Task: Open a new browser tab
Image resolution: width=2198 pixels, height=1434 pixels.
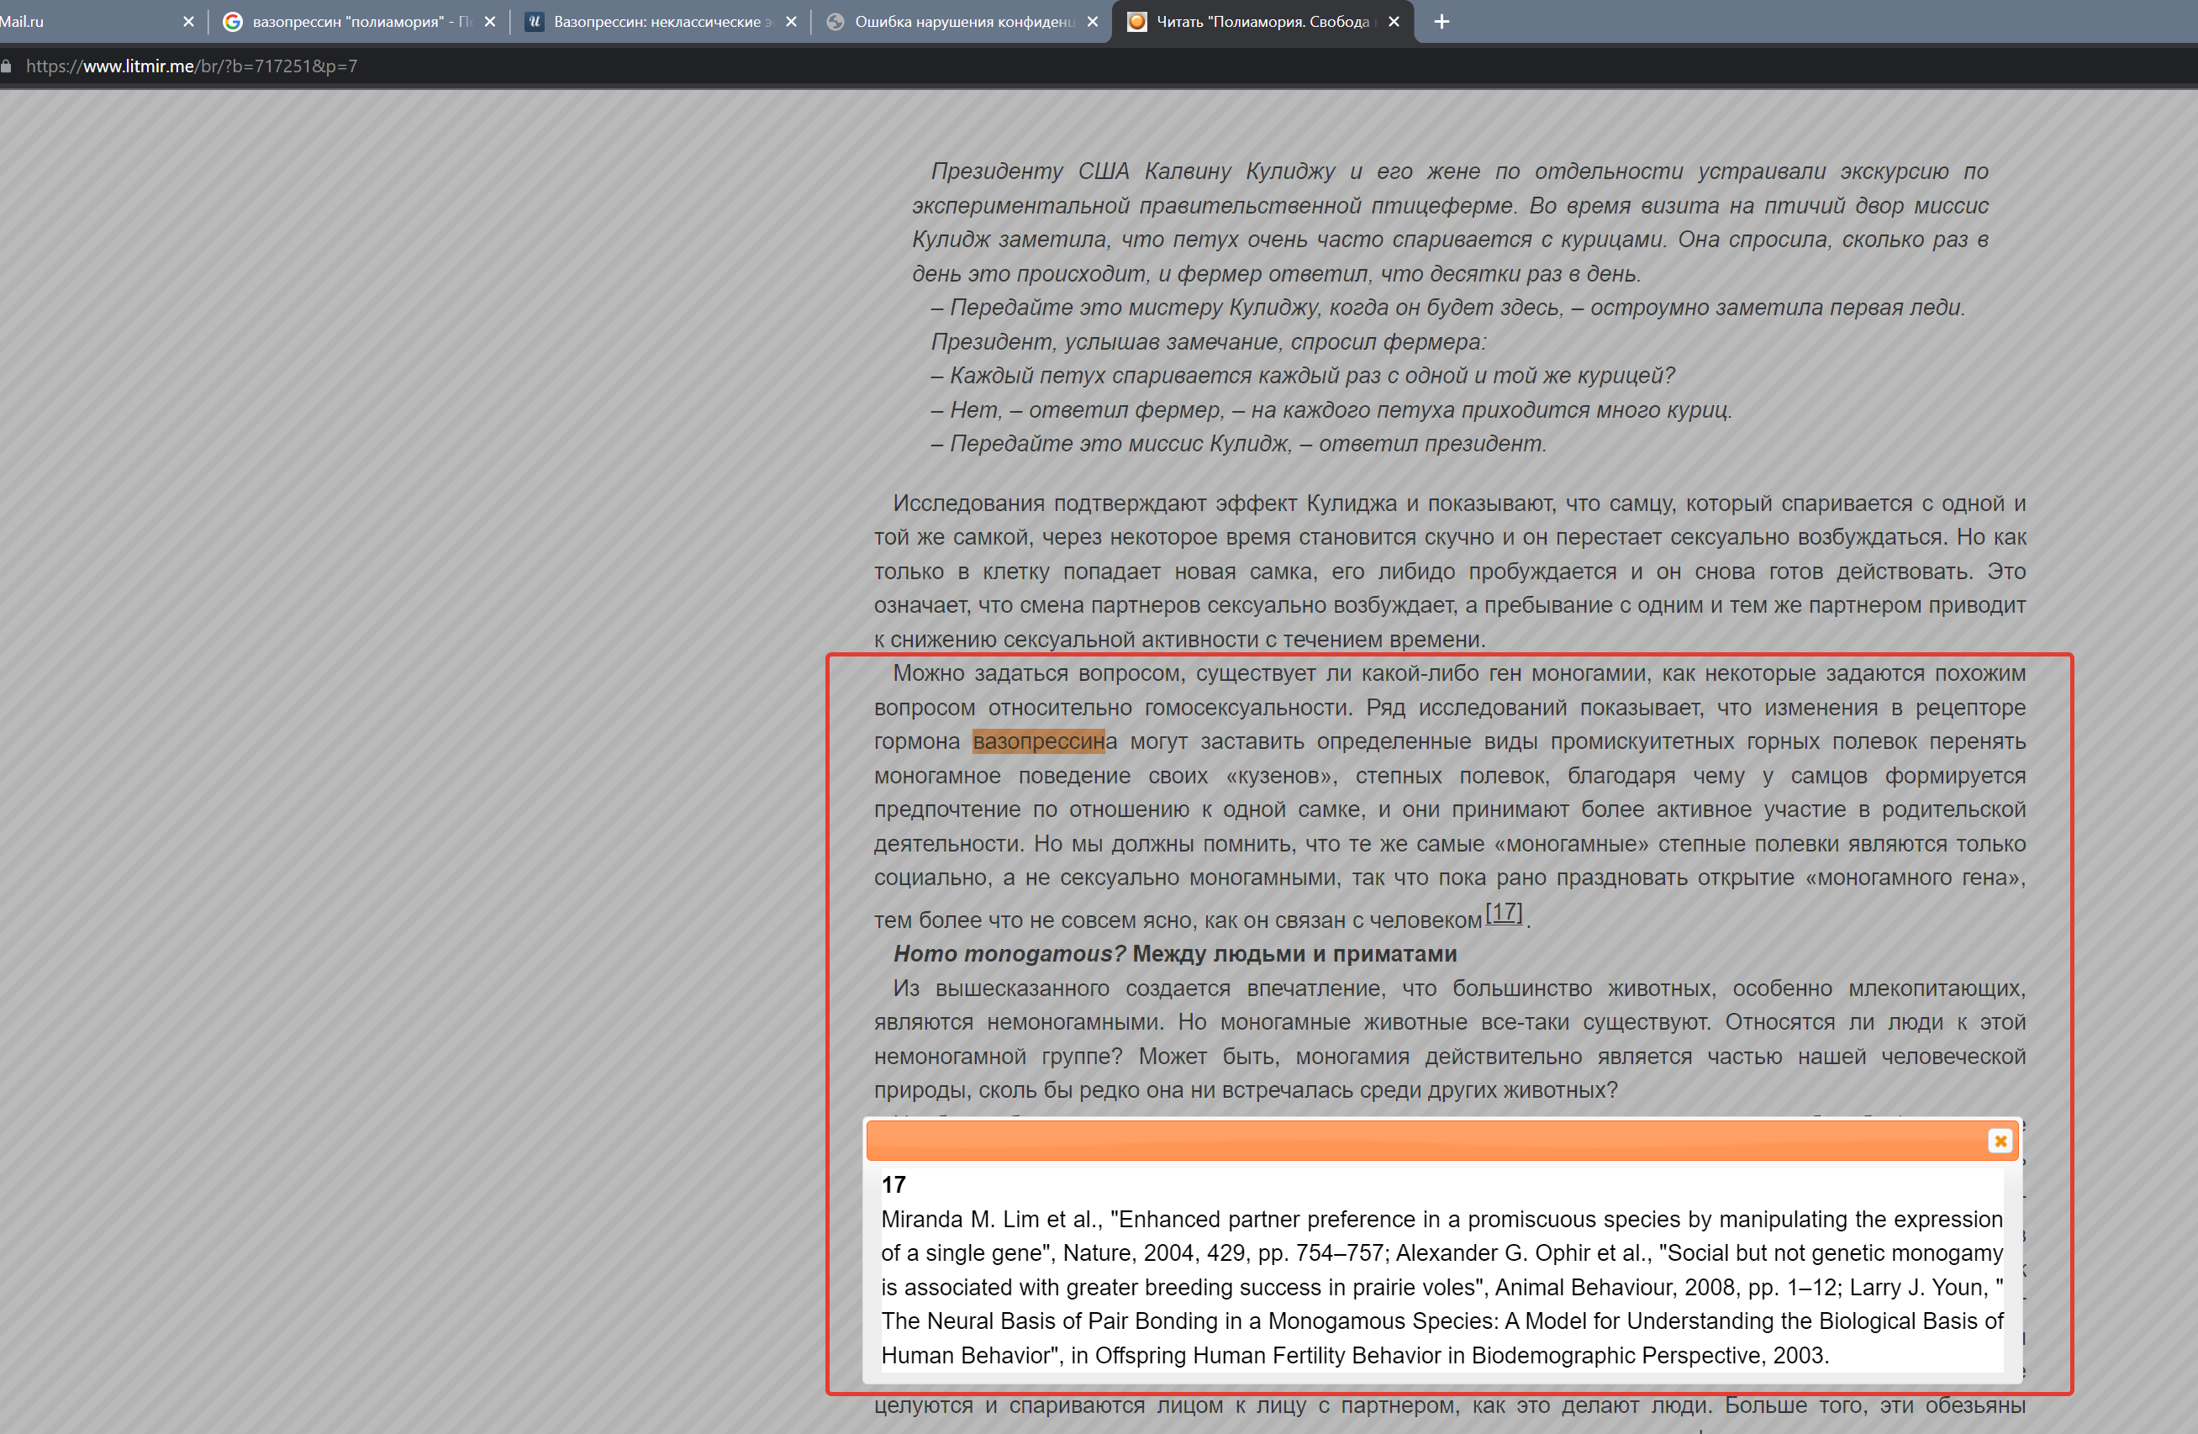Action: tap(1442, 21)
